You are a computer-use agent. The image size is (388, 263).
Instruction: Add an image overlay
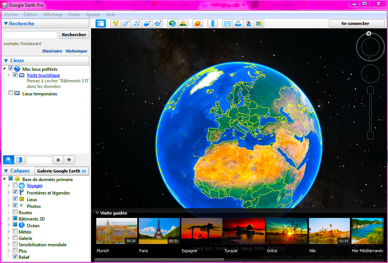point(147,23)
